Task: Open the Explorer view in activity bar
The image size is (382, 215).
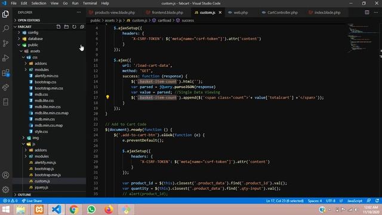Action: pos(5,14)
